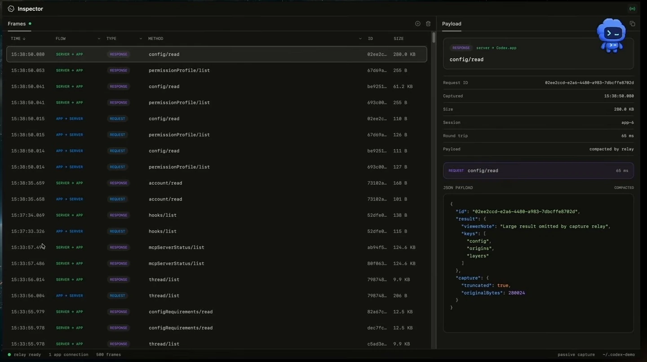Click the ~/.codex-demo path in status bar
This screenshot has height=362, width=647.
619,354
